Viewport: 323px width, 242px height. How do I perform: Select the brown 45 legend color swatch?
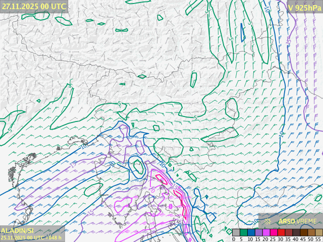304,232
